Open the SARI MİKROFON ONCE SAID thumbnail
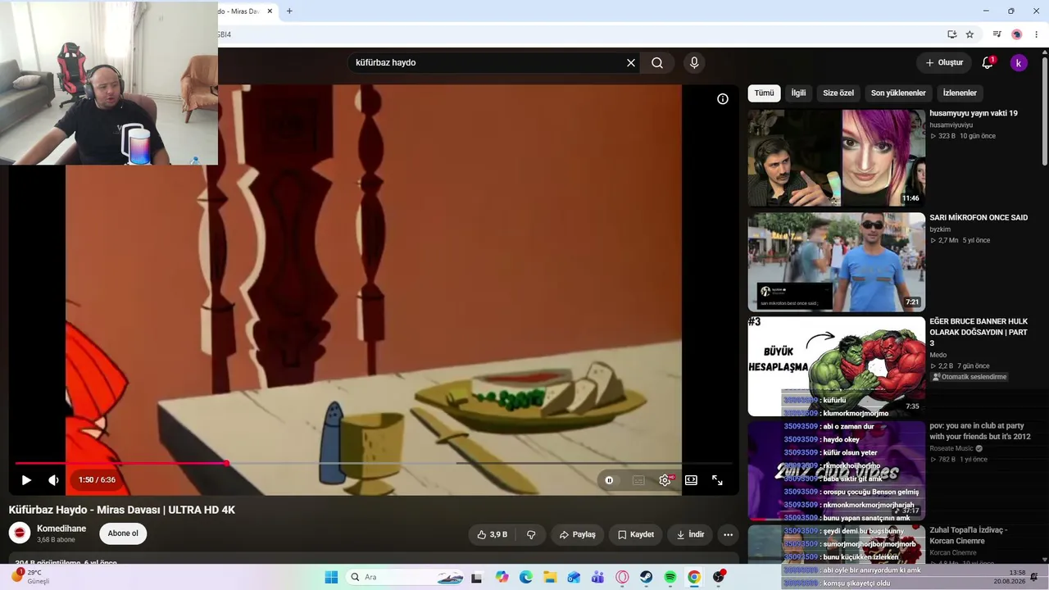 click(837, 262)
